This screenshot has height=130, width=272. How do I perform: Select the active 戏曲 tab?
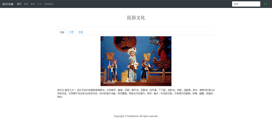click(62, 32)
